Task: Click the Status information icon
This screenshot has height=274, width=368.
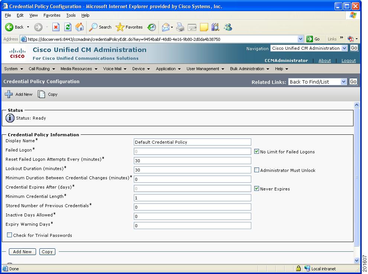Action: pyautogui.click(x=10, y=118)
